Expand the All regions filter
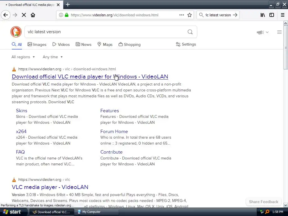 [23, 57]
